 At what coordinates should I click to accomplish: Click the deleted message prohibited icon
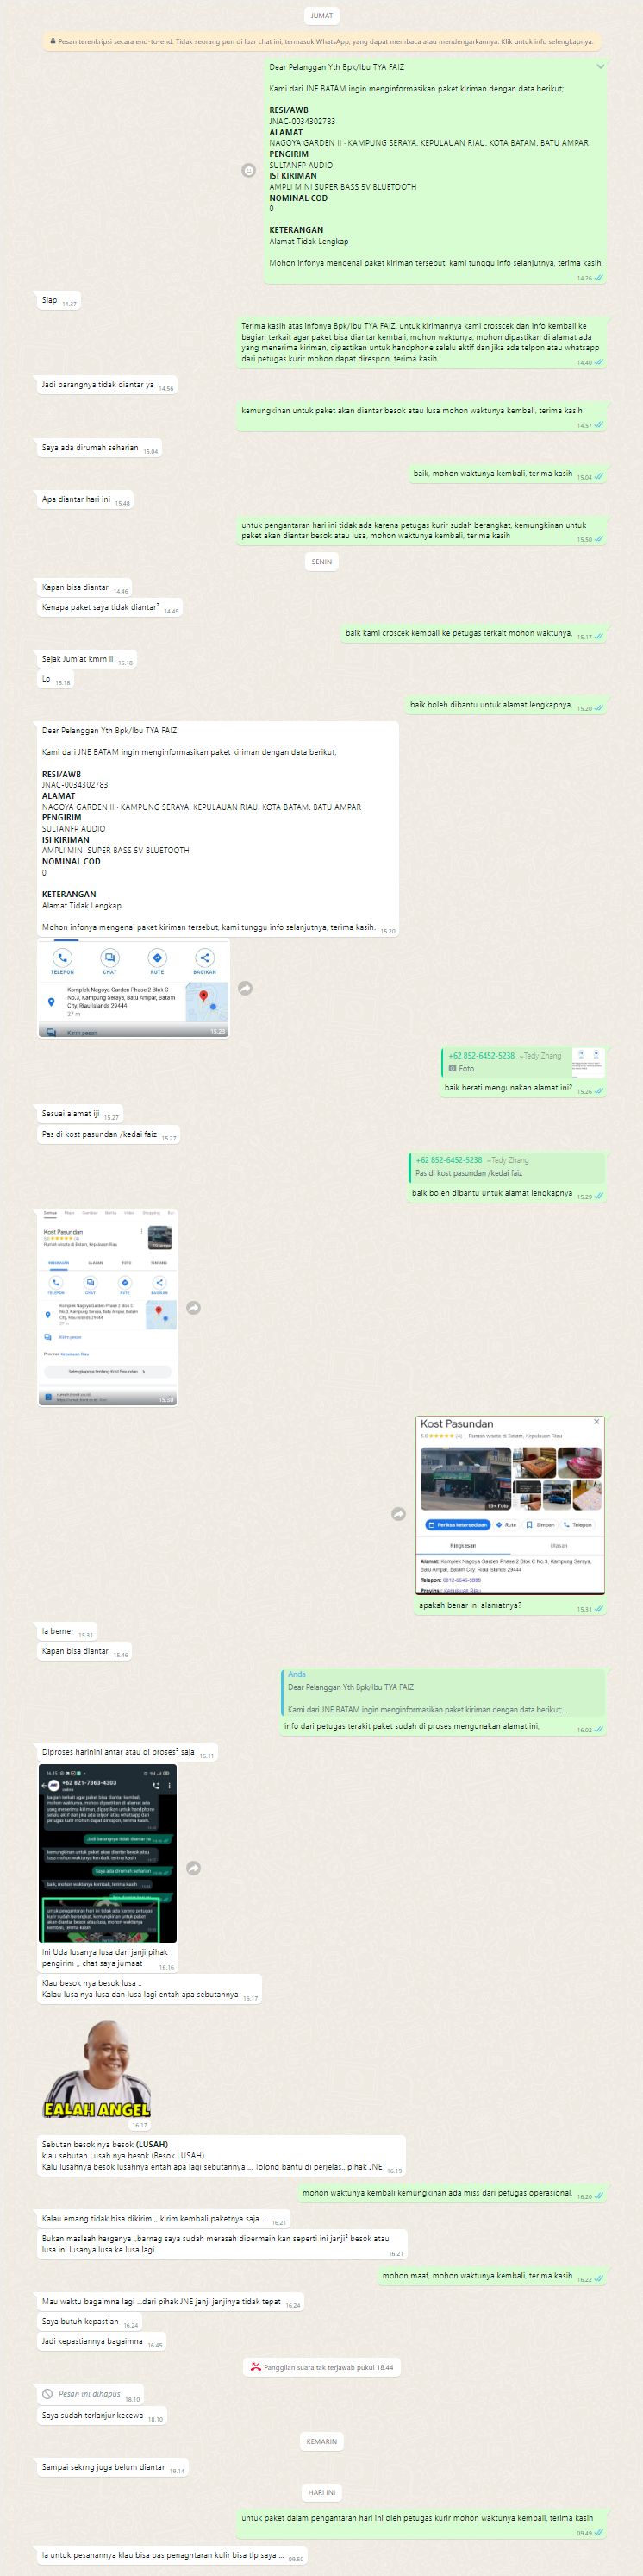[47, 2394]
